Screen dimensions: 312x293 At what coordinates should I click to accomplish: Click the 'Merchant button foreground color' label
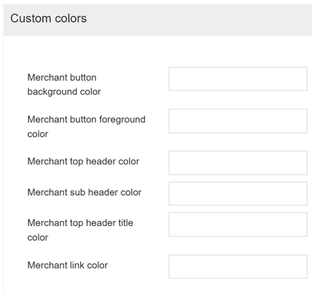86,127
